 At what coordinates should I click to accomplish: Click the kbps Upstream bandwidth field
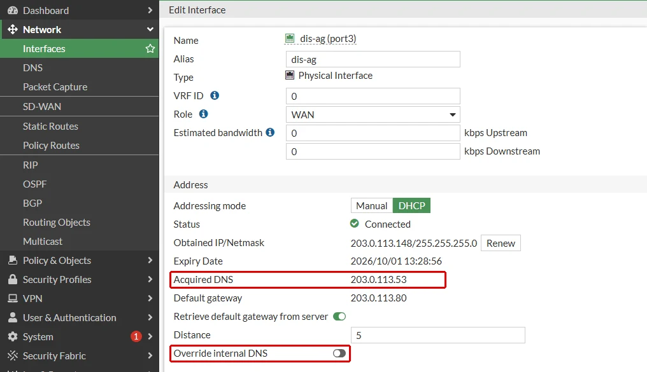373,133
